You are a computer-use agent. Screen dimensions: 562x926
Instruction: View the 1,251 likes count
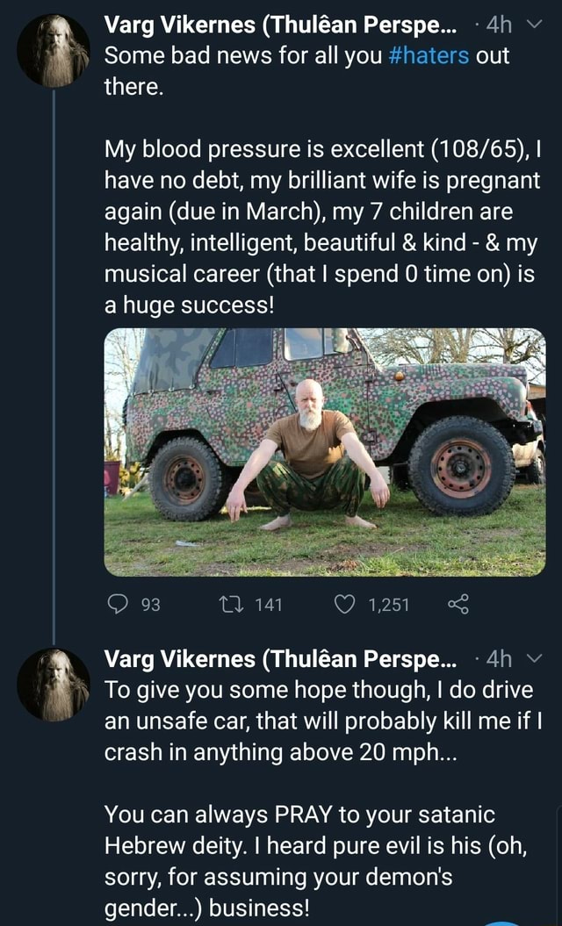point(388,605)
